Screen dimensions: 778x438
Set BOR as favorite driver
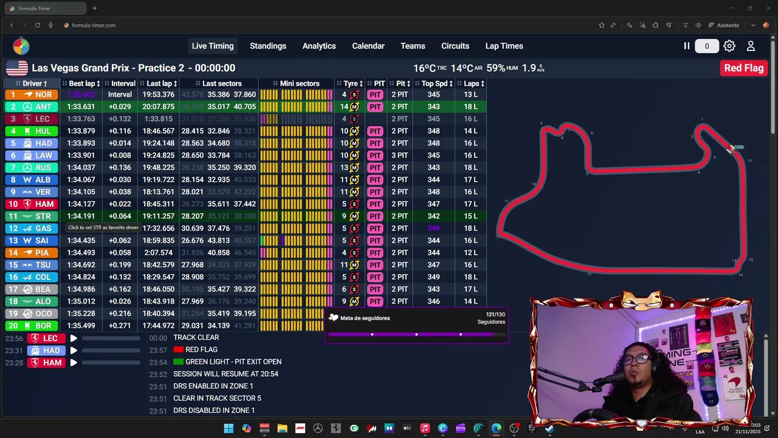32,325
